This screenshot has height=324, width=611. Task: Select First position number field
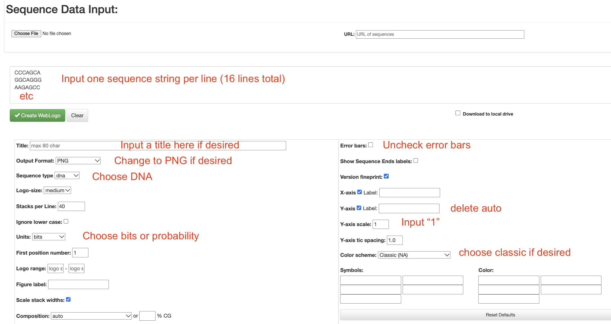point(80,253)
